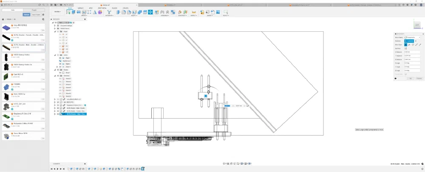Switch to the Surface tab

point(80,8)
